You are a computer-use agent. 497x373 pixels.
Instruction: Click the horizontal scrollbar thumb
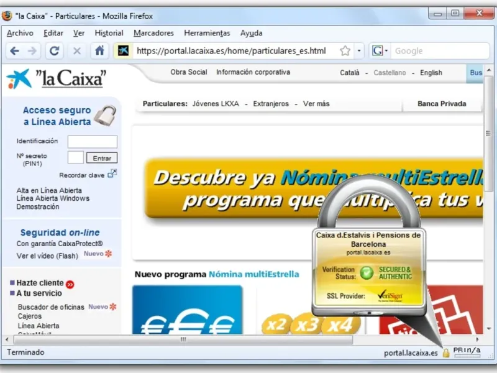183,339
